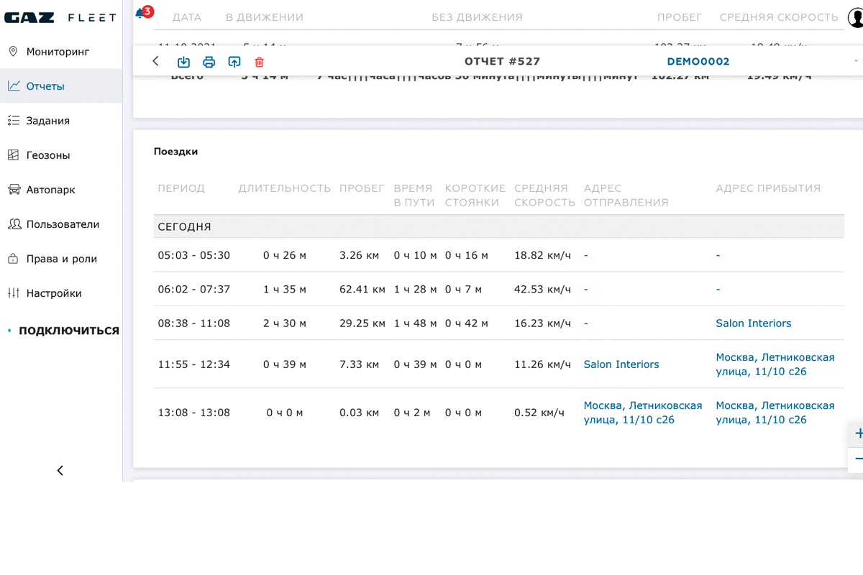Click the Автопарк vehicle icon

[14, 190]
